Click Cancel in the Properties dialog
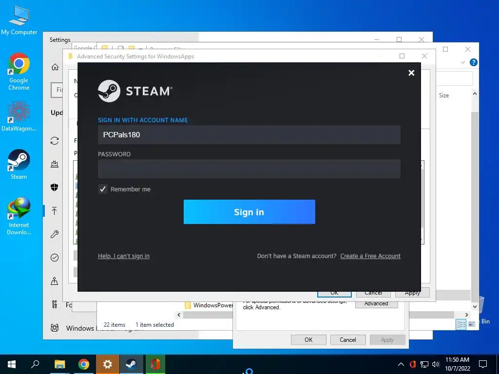This screenshot has height=374, width=499. (347, 339)
